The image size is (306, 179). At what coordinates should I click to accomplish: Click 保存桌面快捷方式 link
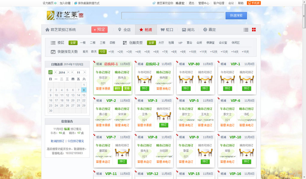(88, 3)
